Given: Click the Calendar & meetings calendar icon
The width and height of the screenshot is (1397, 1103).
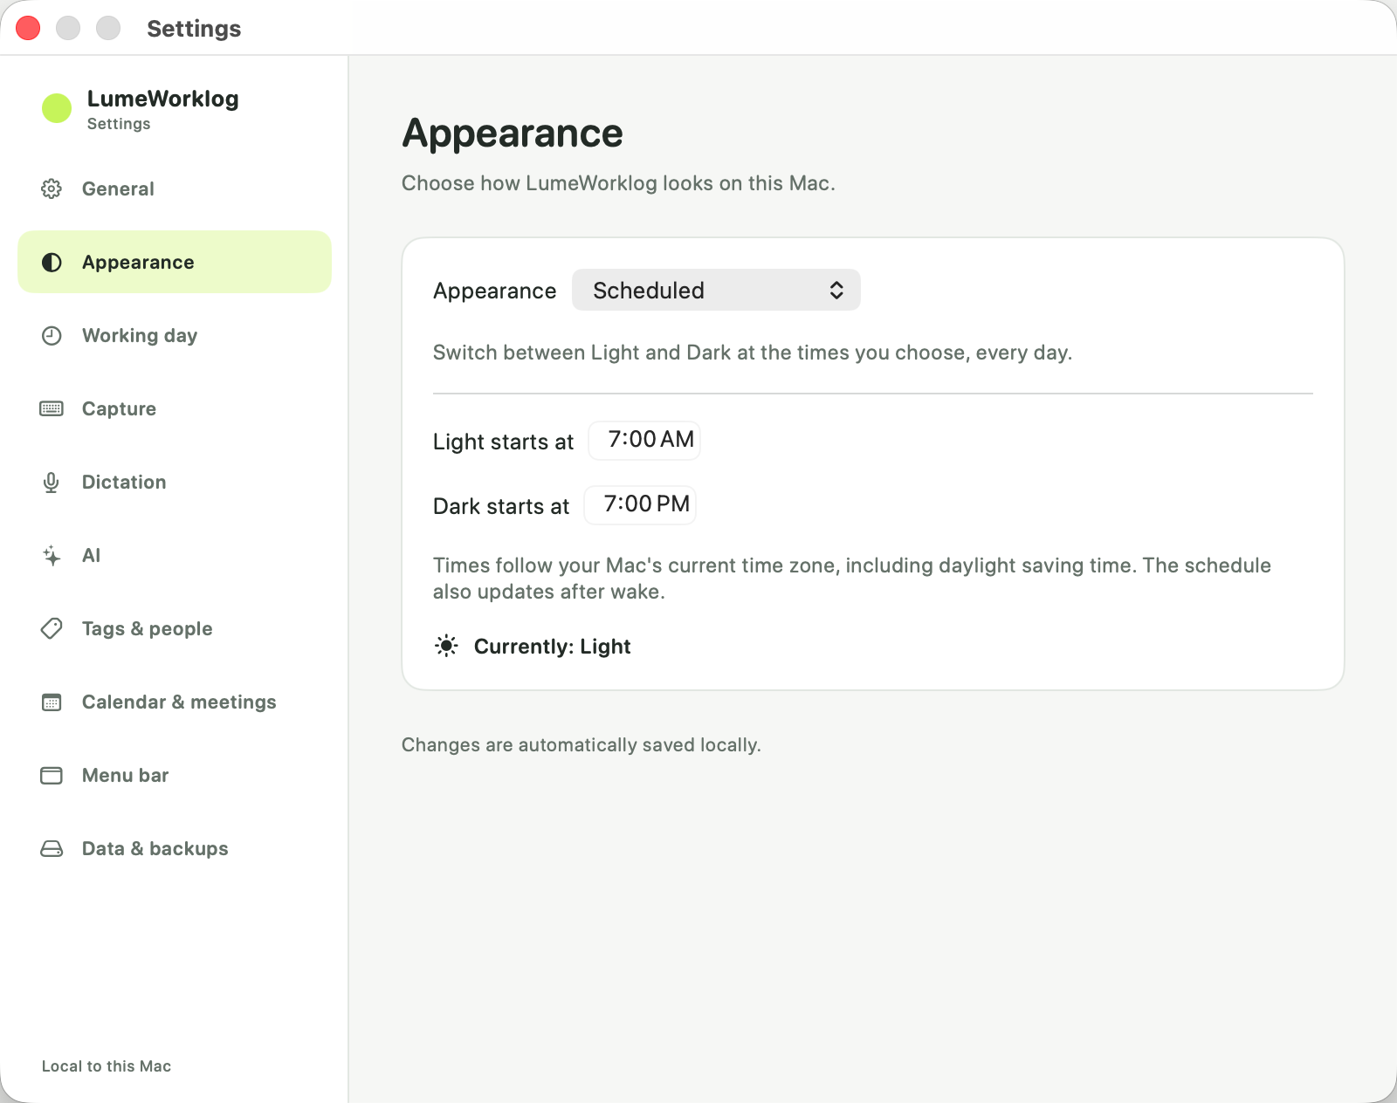Looking at the screenshot, I should point(52,702).
